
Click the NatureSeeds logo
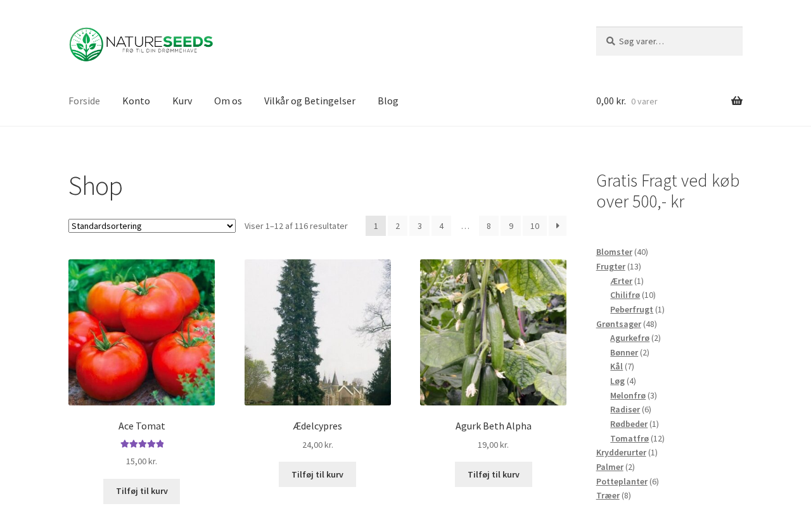pos(141,44)
